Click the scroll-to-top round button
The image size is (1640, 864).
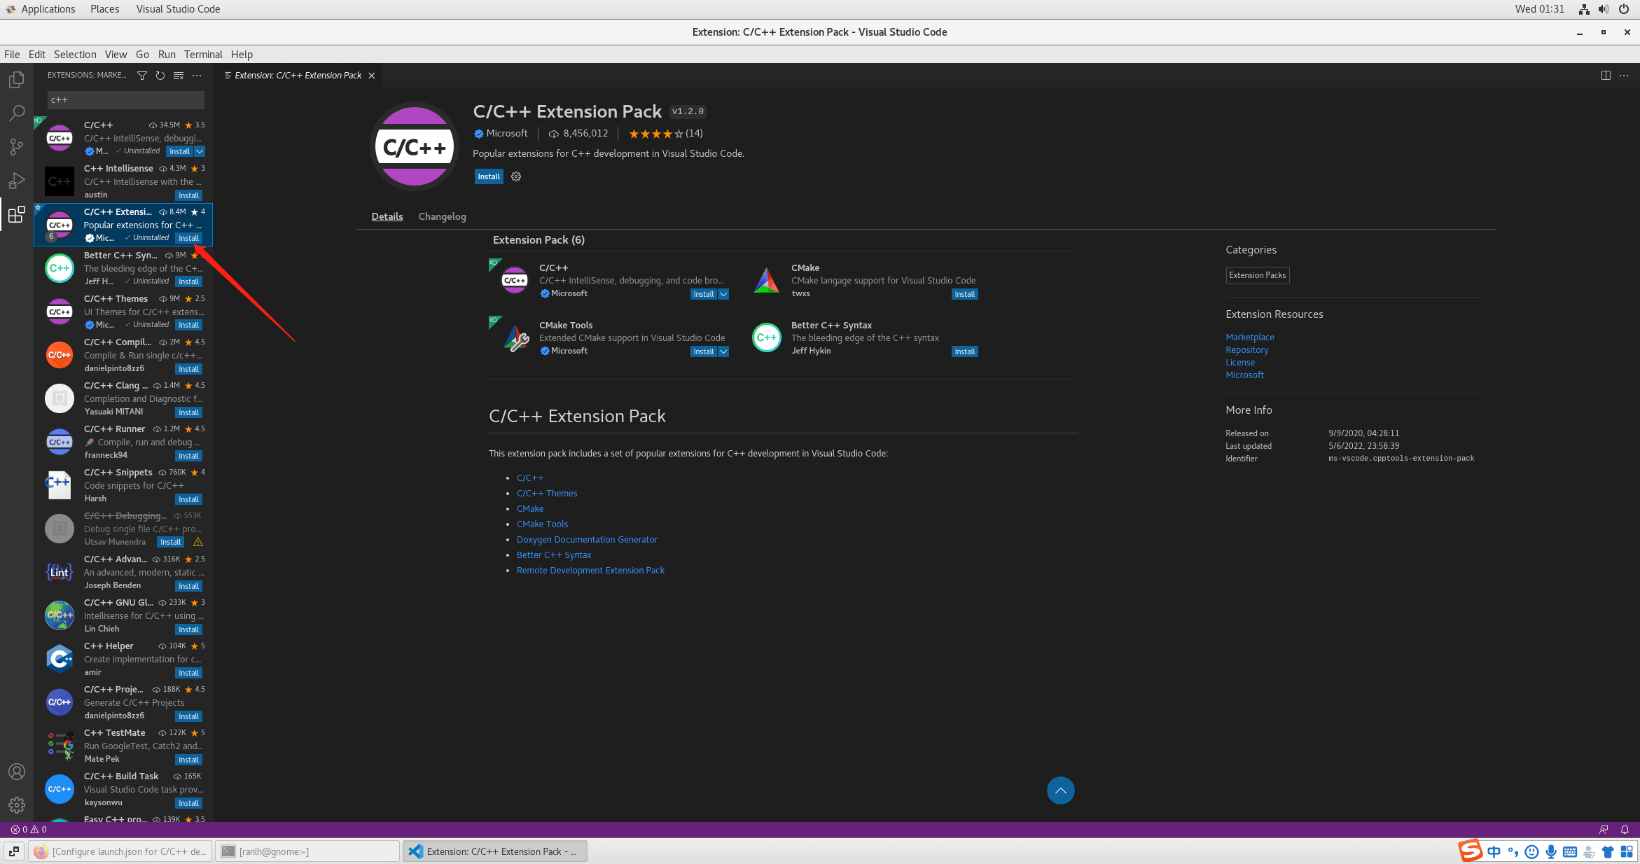(1060, 790)
